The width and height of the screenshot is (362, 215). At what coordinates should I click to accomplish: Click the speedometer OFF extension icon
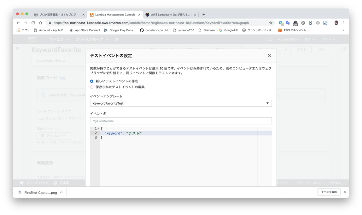tap(295, 23)
